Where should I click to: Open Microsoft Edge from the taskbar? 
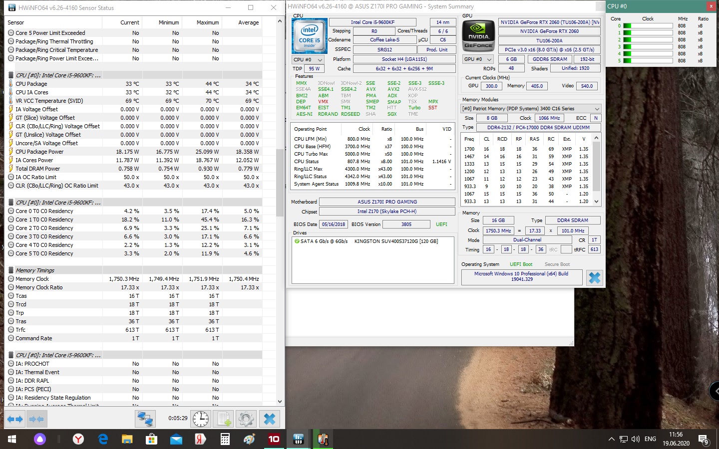point(103,439)
